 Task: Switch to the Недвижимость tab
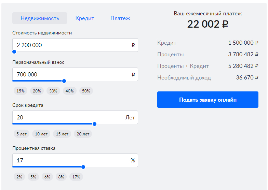tap(40, 18)
